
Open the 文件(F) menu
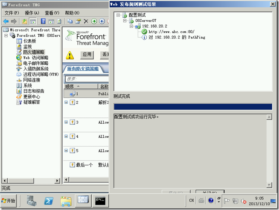click(12, 13)
